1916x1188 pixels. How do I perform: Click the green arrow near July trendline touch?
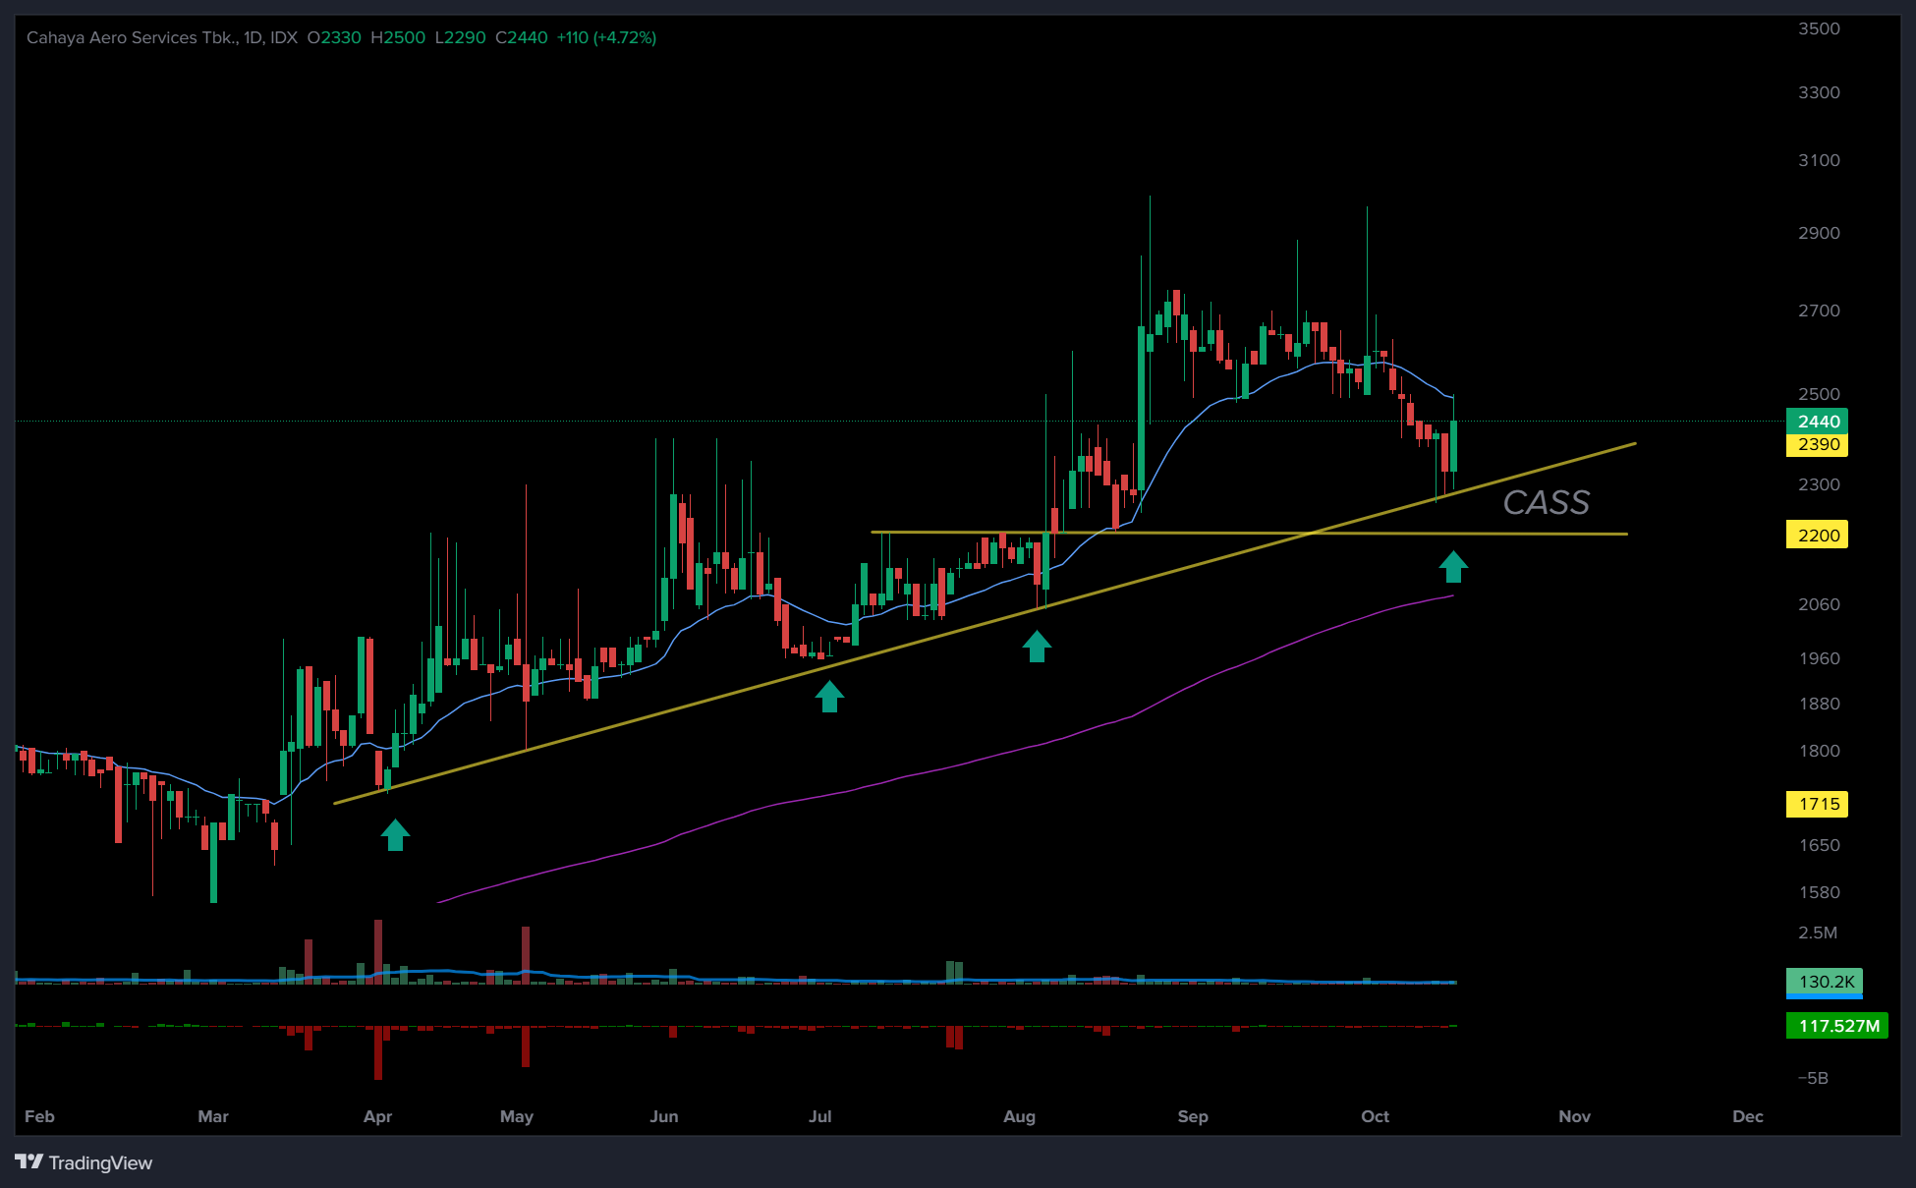[829, 696]
